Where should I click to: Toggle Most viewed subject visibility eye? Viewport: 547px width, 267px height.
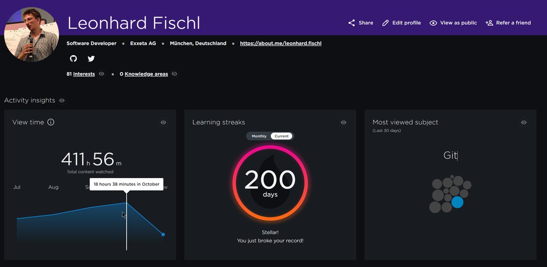coord(524,122)
